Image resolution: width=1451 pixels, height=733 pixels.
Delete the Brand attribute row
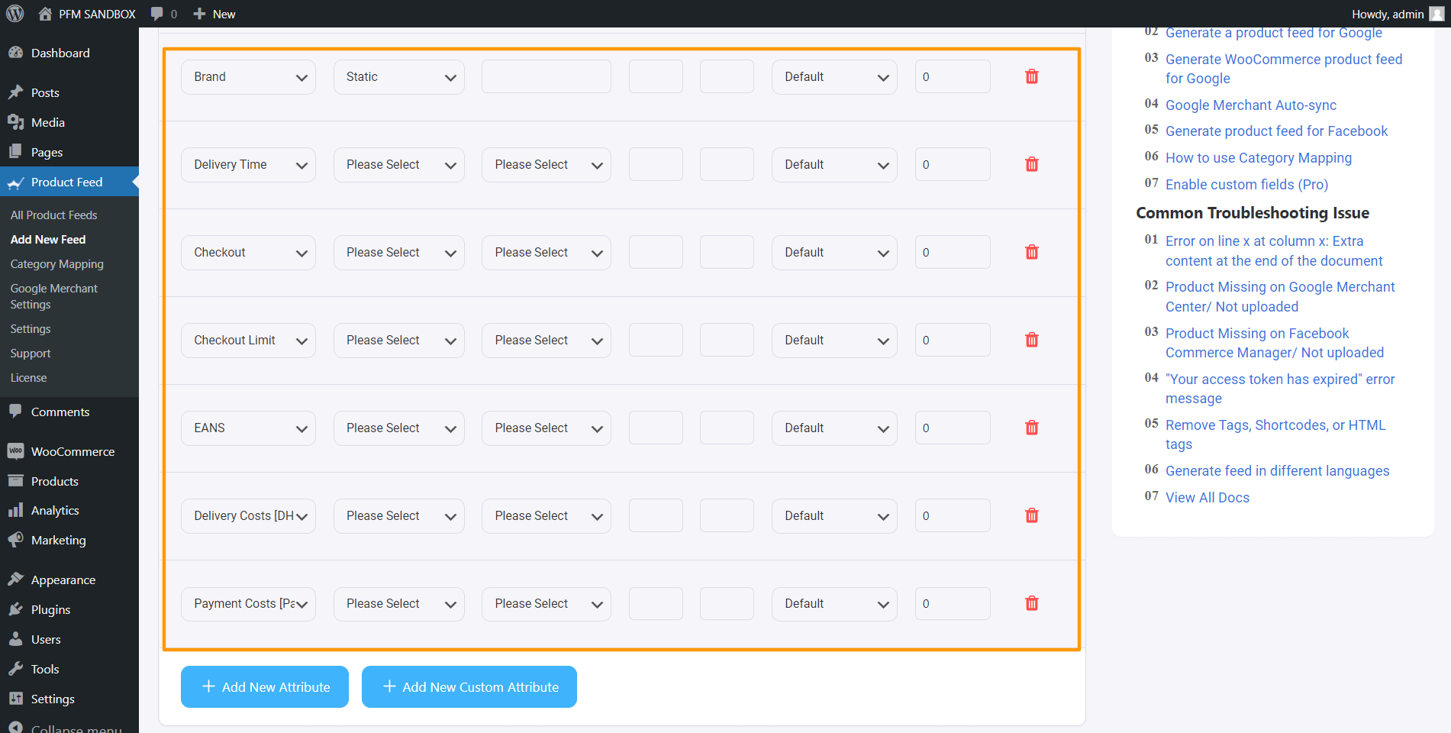click(1031, 76)
